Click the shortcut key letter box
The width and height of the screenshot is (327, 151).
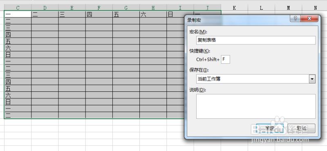[226, 59]
